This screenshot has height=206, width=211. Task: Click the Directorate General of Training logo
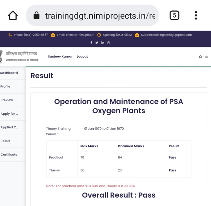point(19,56)
